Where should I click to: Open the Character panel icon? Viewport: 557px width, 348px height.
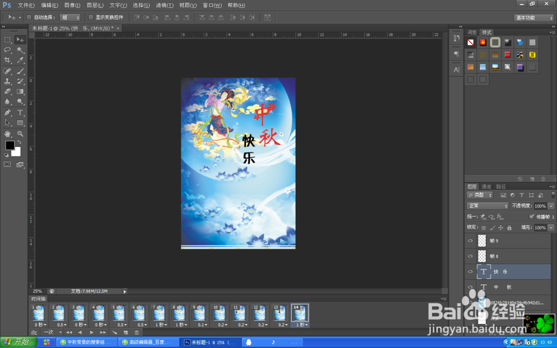[457, 70]
